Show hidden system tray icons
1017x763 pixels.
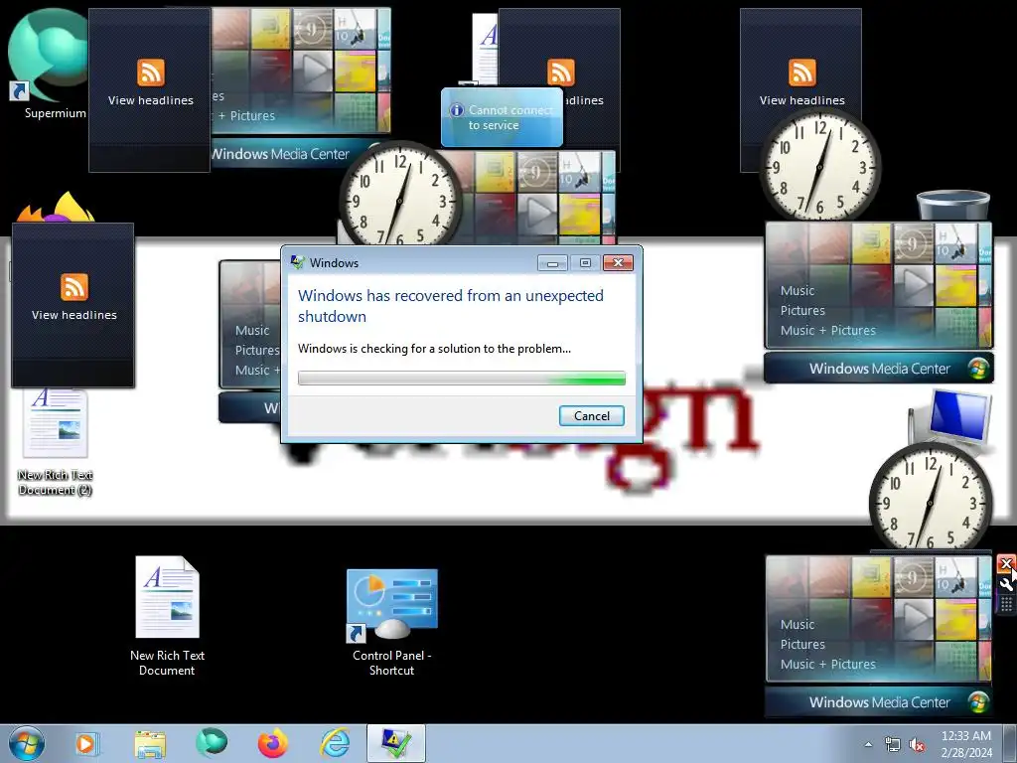[868, 744]
